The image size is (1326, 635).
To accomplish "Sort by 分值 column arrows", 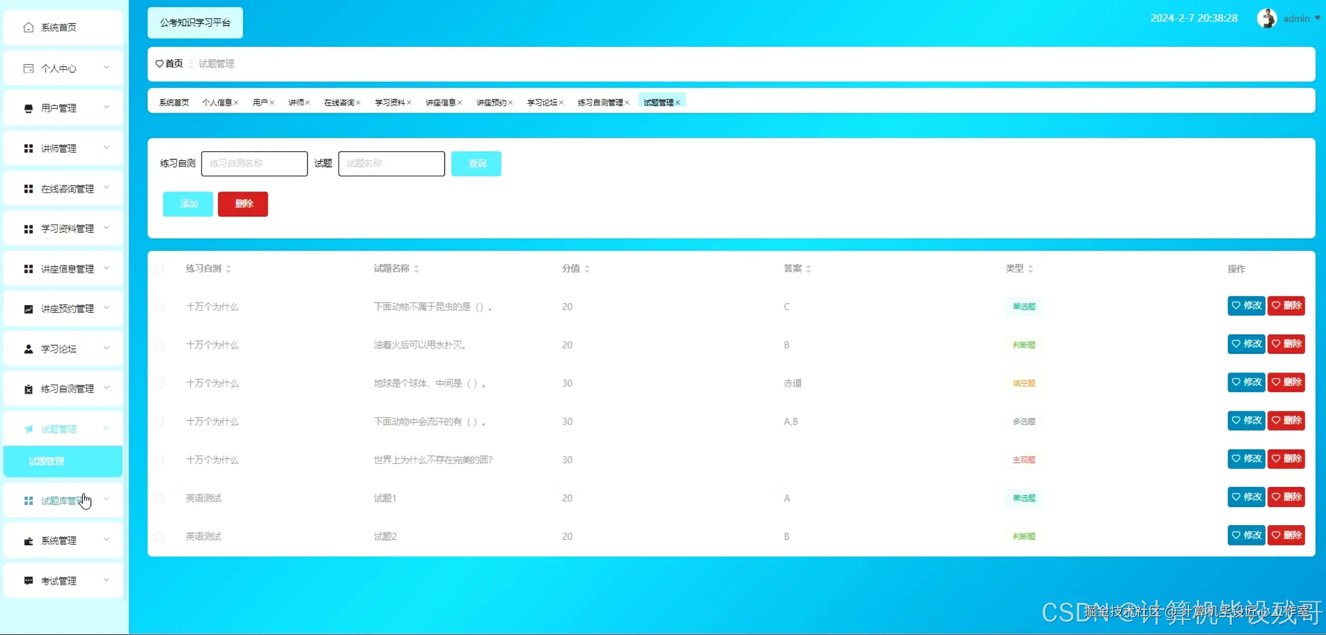I will click(x=587, y=269).
